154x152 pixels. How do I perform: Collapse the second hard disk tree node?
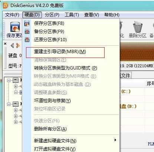point(9,104)
